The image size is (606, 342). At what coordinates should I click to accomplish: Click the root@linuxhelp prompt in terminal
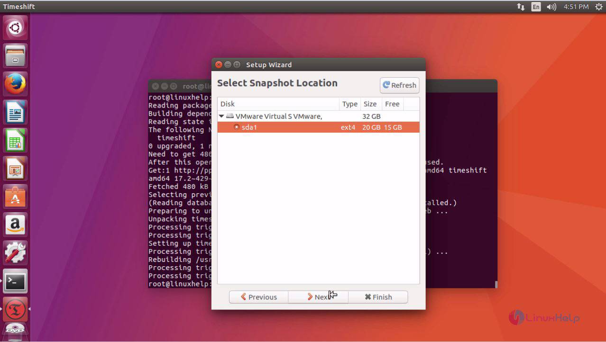pyautogui.click(x=180, y=284)
